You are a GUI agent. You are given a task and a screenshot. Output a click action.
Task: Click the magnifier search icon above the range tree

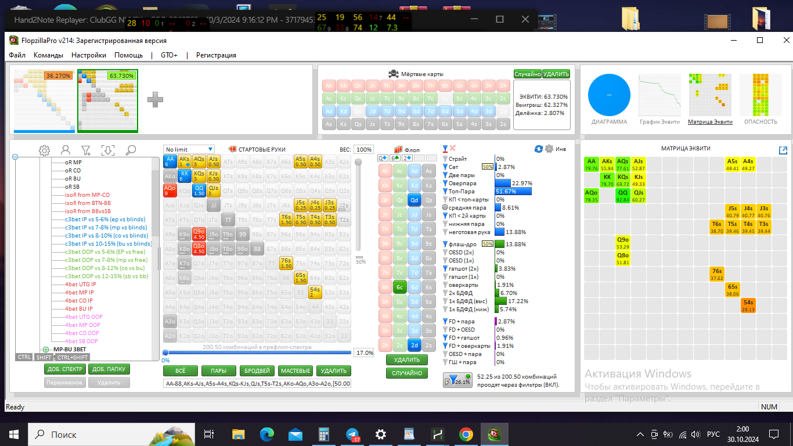pyautogui.click(x=131, y=150)
